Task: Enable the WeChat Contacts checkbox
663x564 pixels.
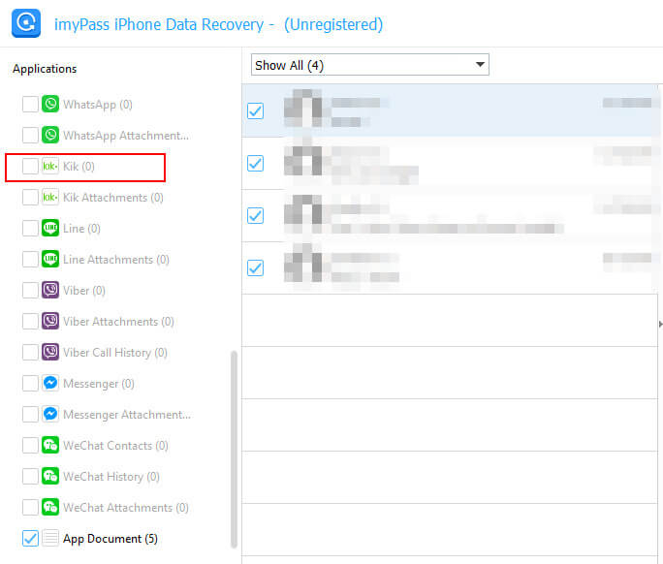Action: click(30, 445)
